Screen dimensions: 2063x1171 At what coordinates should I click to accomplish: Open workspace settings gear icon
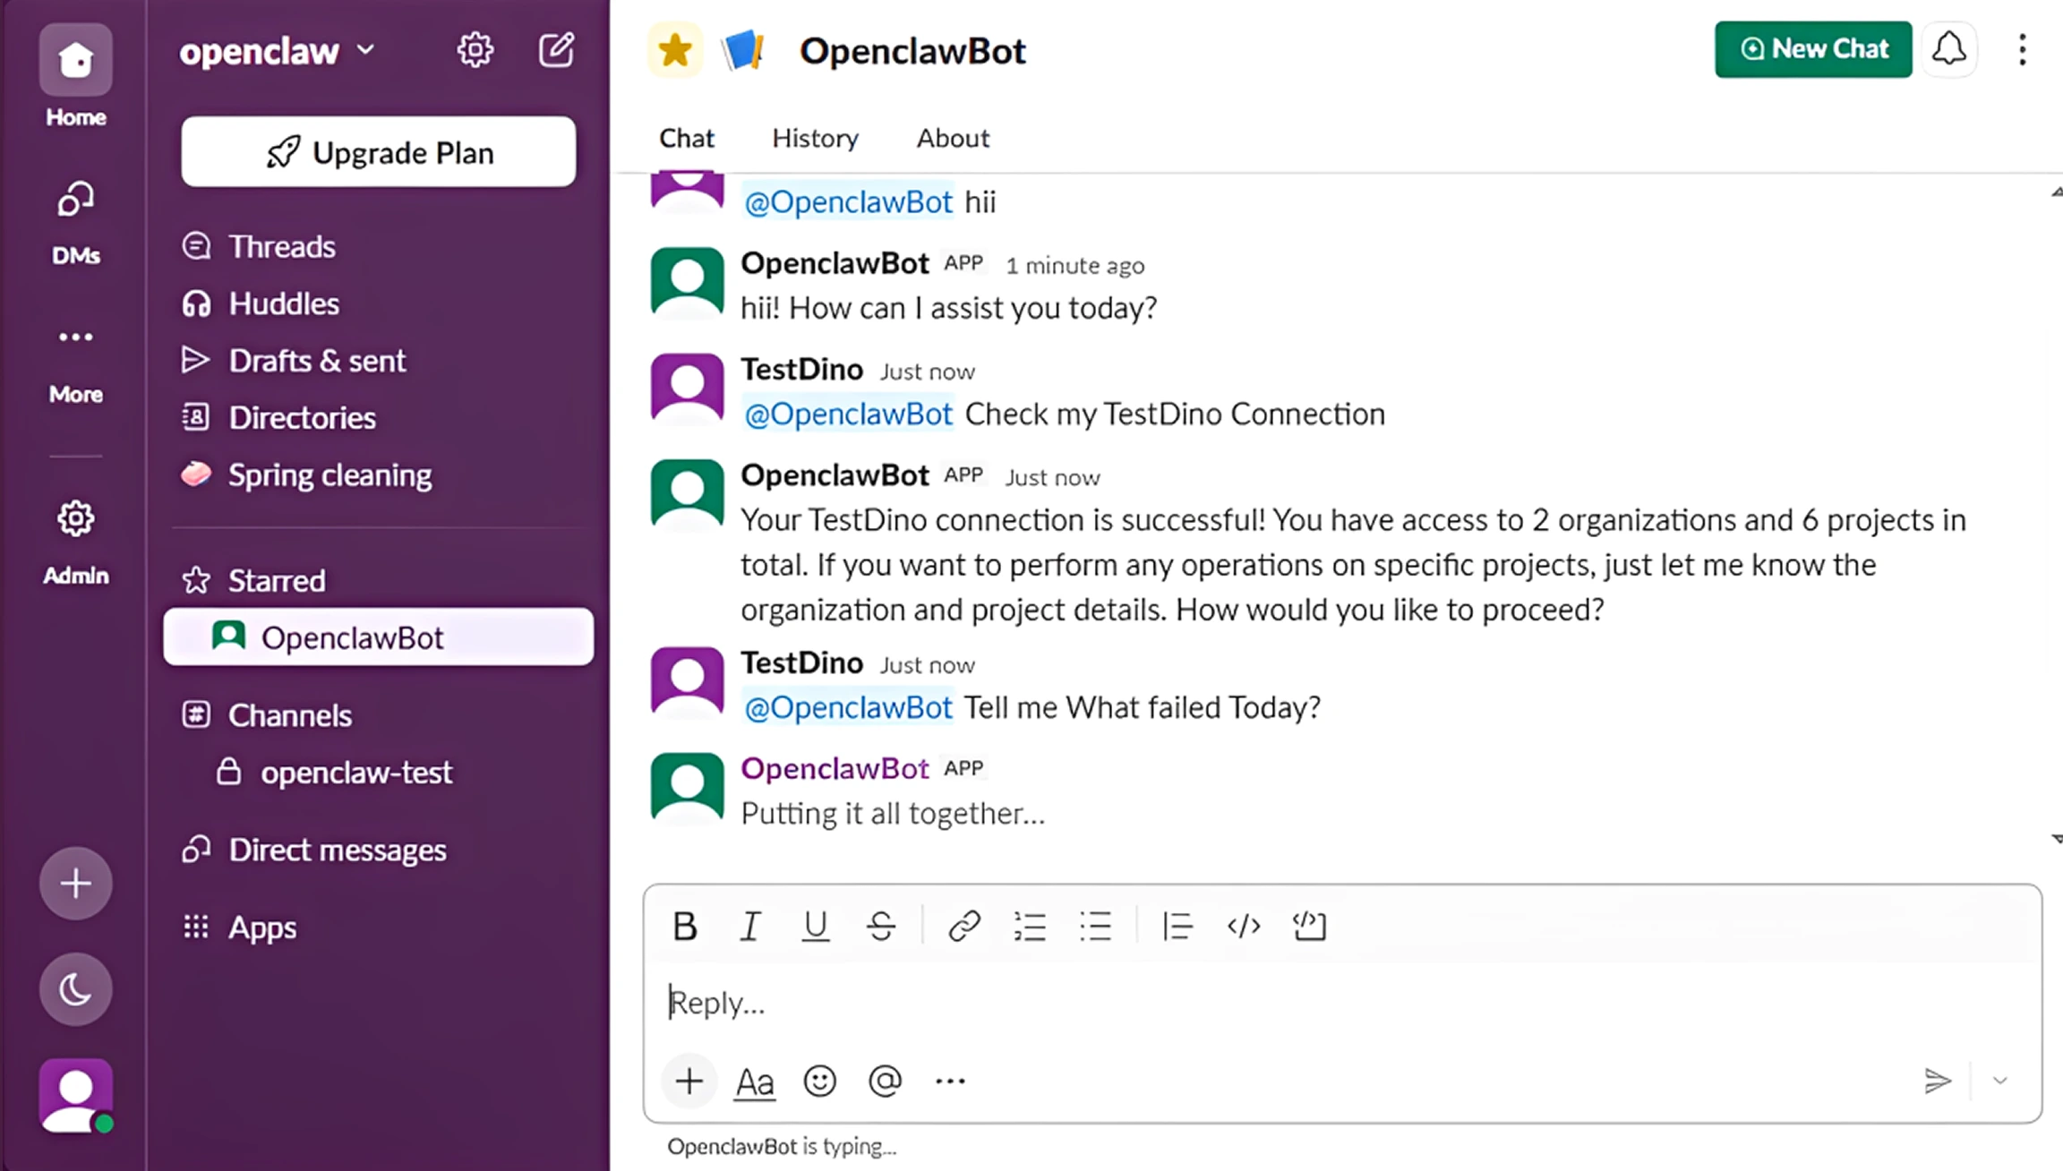[475, 50]
